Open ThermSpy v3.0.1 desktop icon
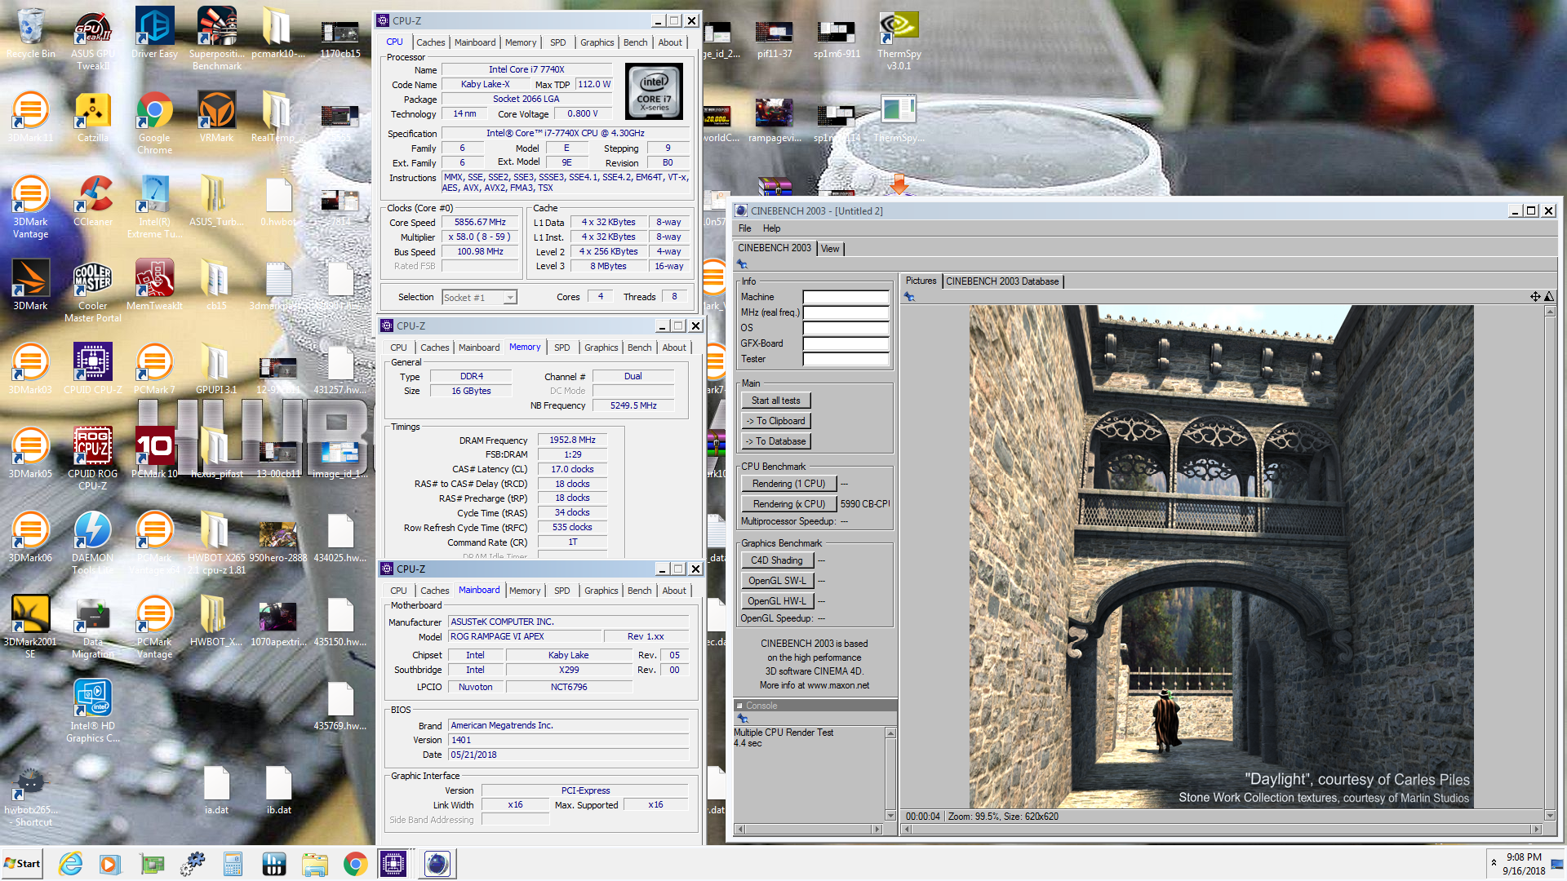 [899, 41]
